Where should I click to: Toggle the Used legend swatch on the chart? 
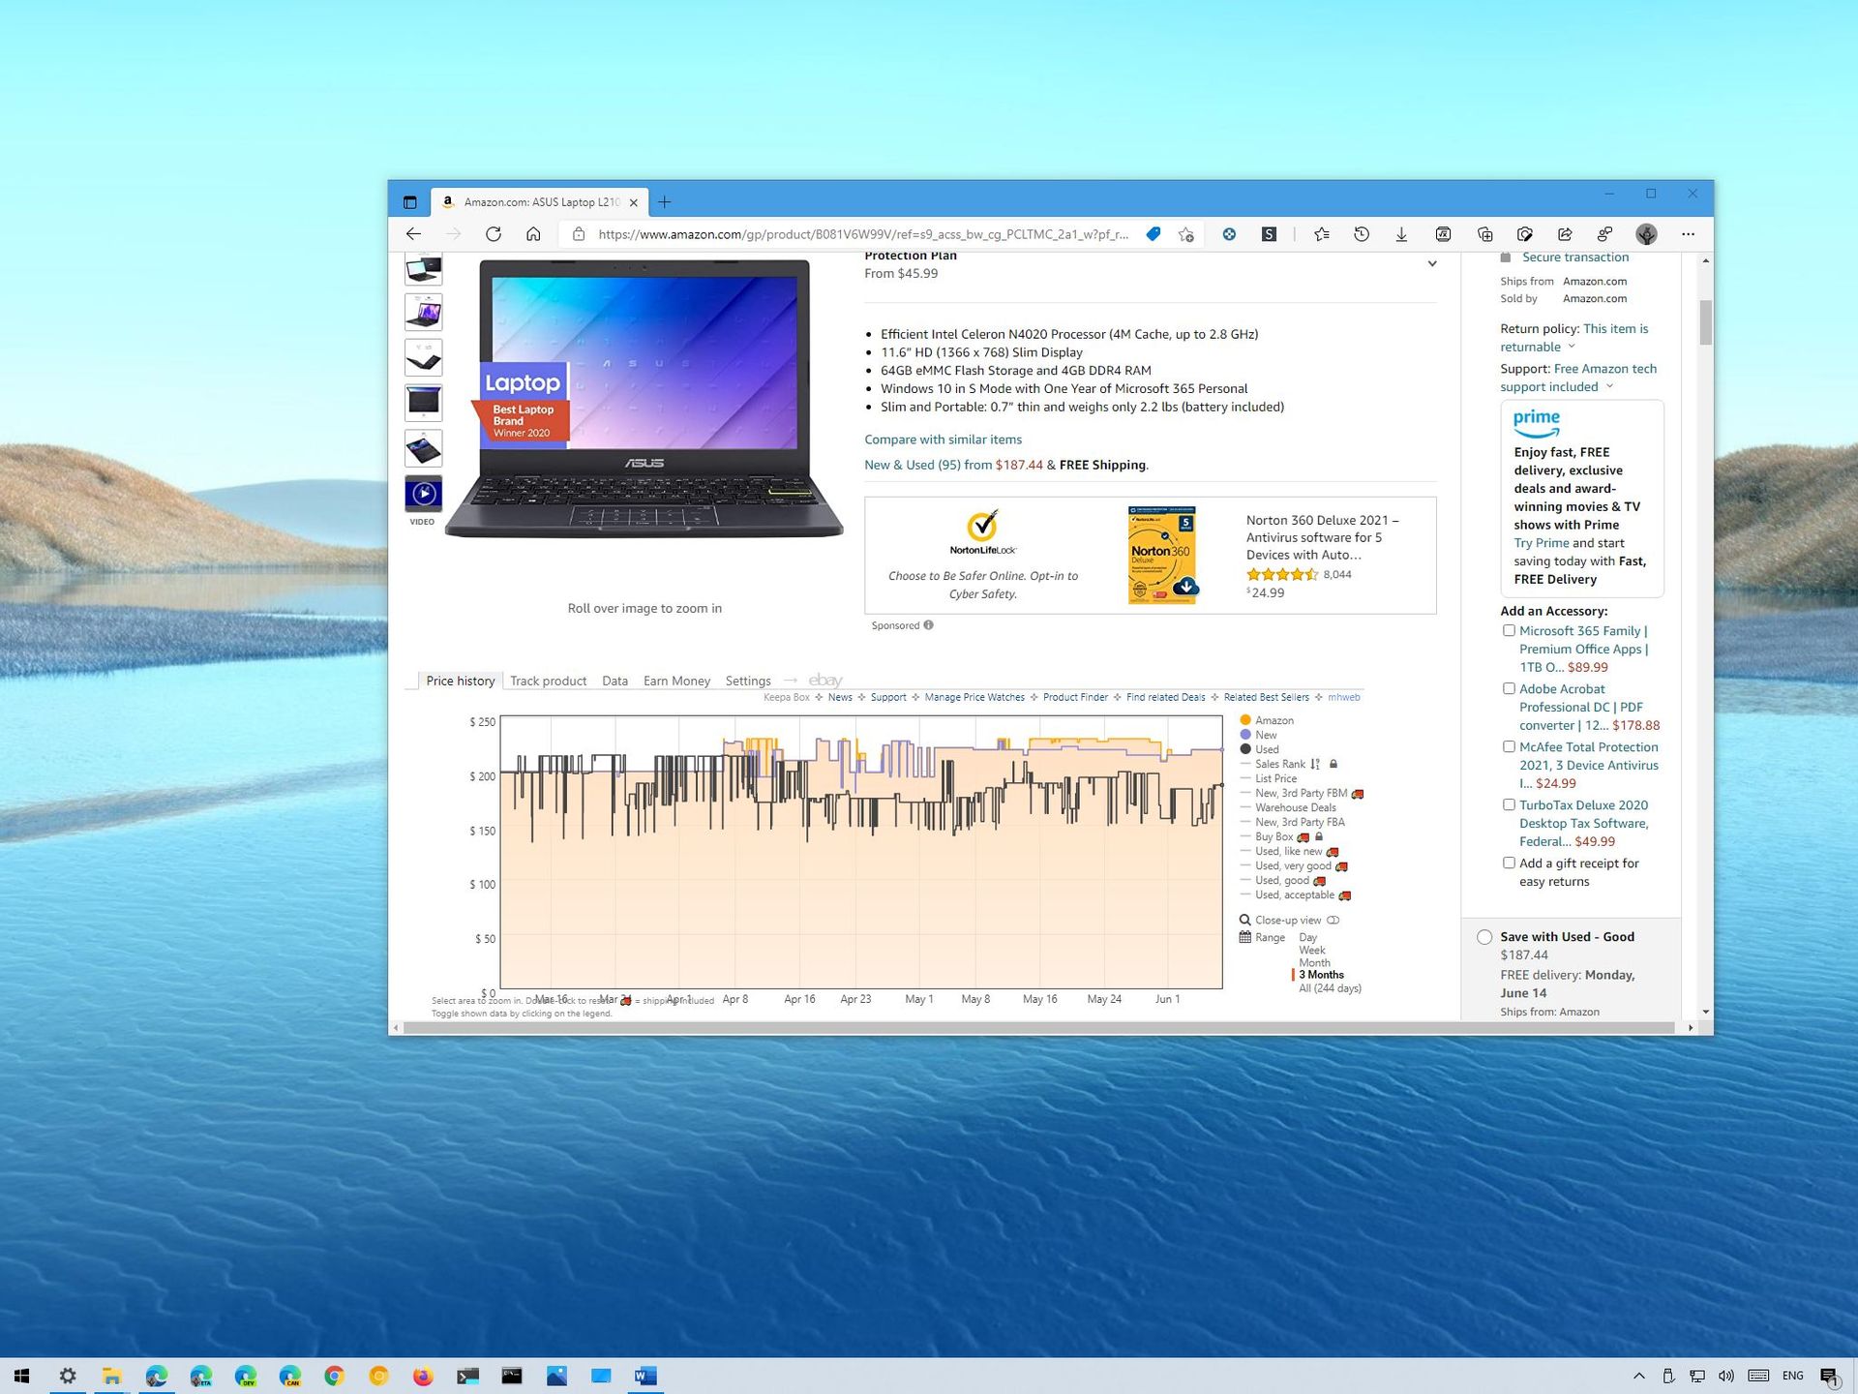point(1245,748)
